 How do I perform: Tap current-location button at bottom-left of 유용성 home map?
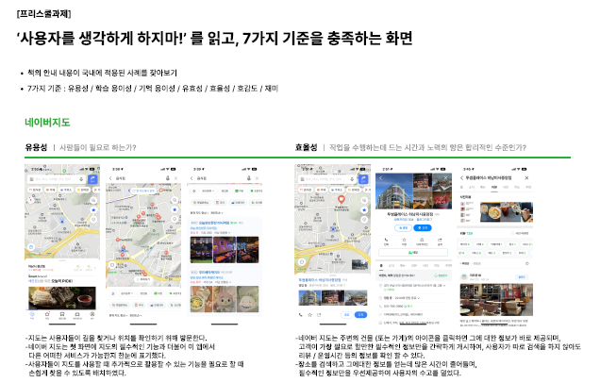click(x=31, y=247)
